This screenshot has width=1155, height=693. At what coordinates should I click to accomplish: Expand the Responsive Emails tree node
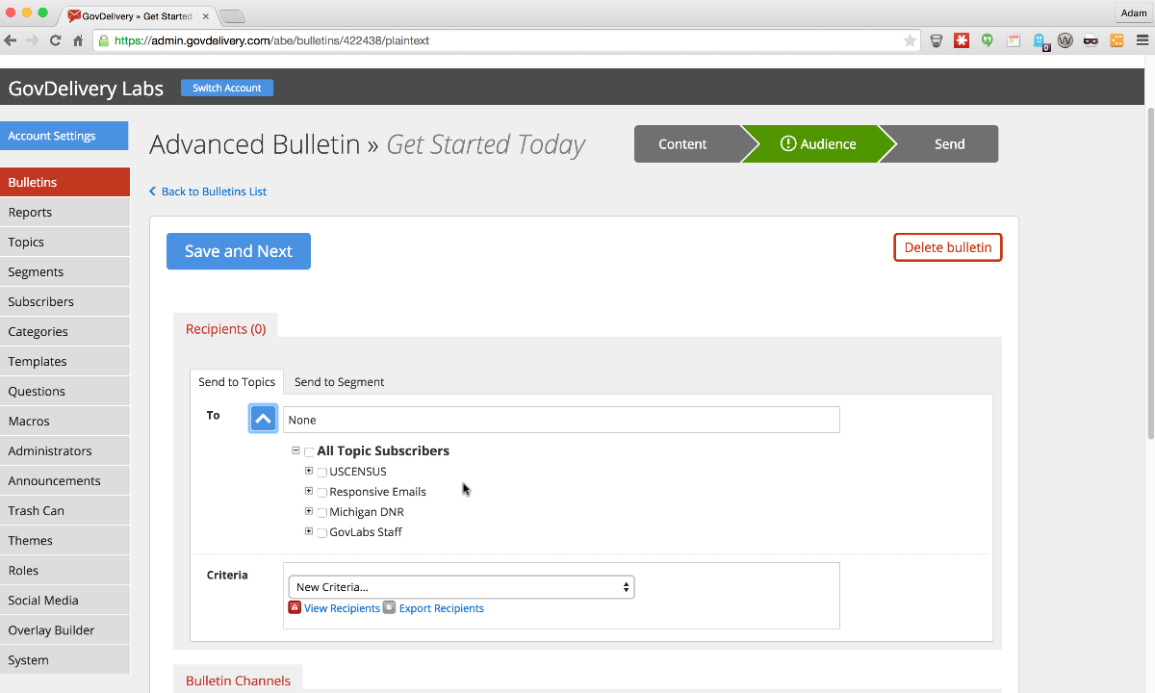coord(309,491)
